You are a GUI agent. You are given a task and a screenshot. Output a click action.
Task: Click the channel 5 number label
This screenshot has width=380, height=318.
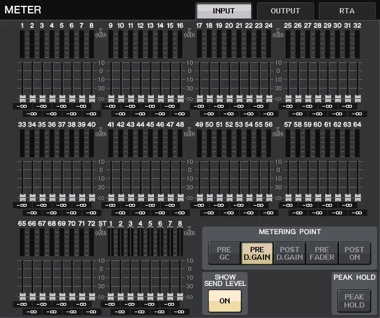62,26
